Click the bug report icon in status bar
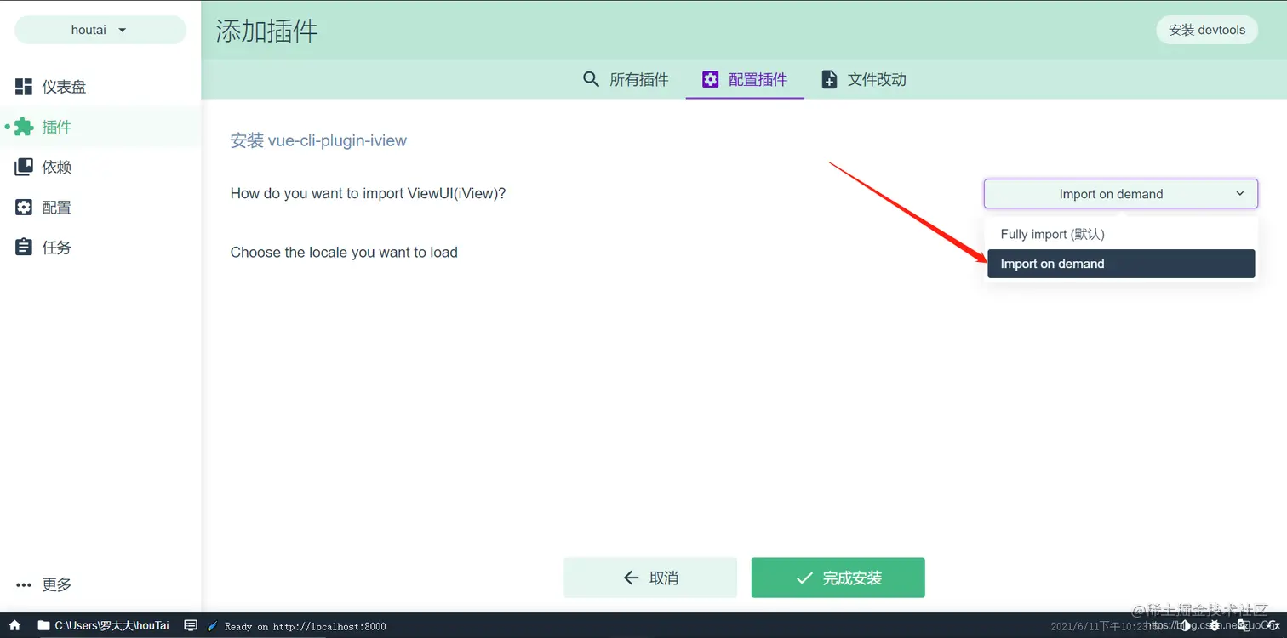The height and width of the screenshot is (638, 1287). pos(1216,625)
